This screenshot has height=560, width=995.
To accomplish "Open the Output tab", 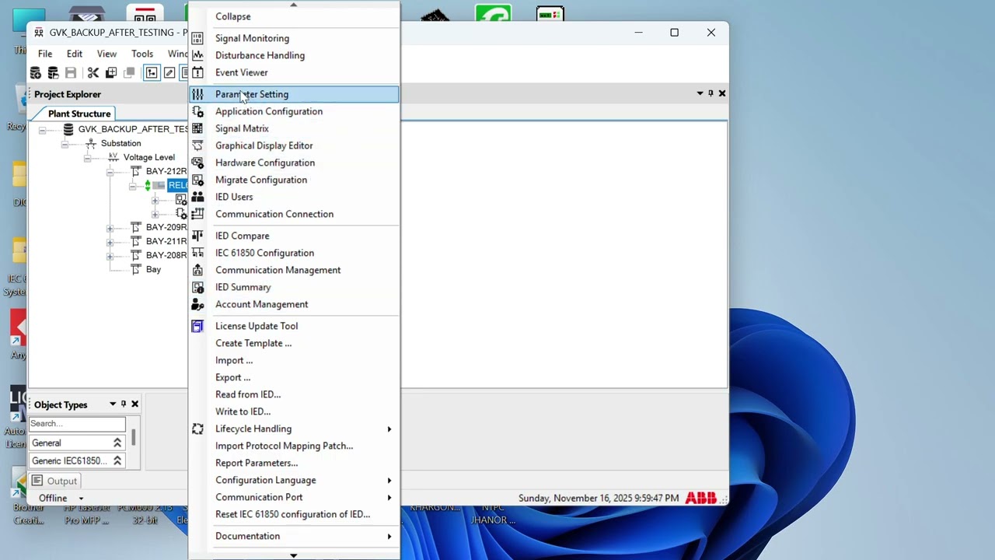I will [x=54, y=481].
